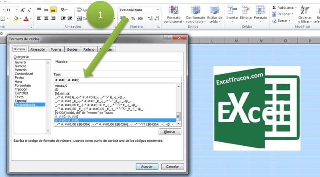Click the dialog help question mark

click(168, 37)
